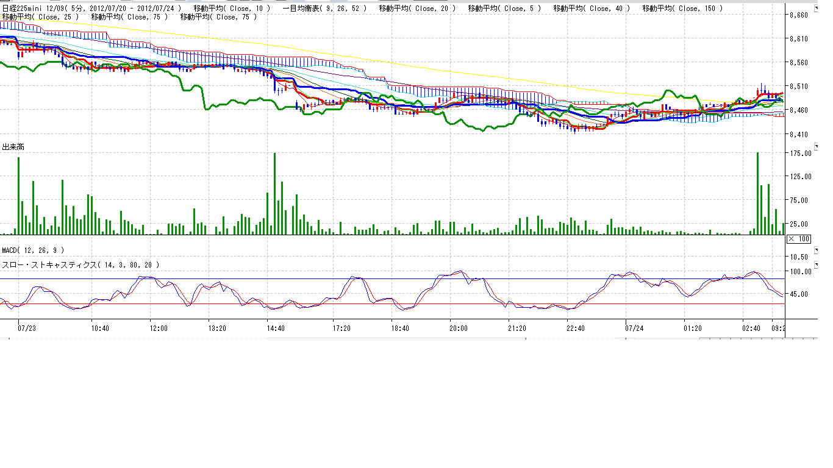833x468 pixels.
Task: Select the 移動平均 (Close, 10) indicator label
Action: [231, 9]
